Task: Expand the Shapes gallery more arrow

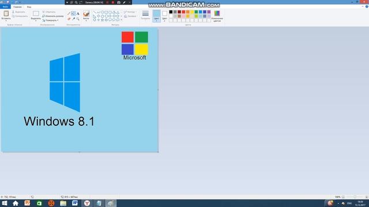Action: point(122,20)
